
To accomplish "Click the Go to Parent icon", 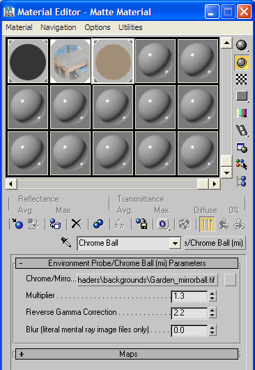I will [x=224, y=223].
